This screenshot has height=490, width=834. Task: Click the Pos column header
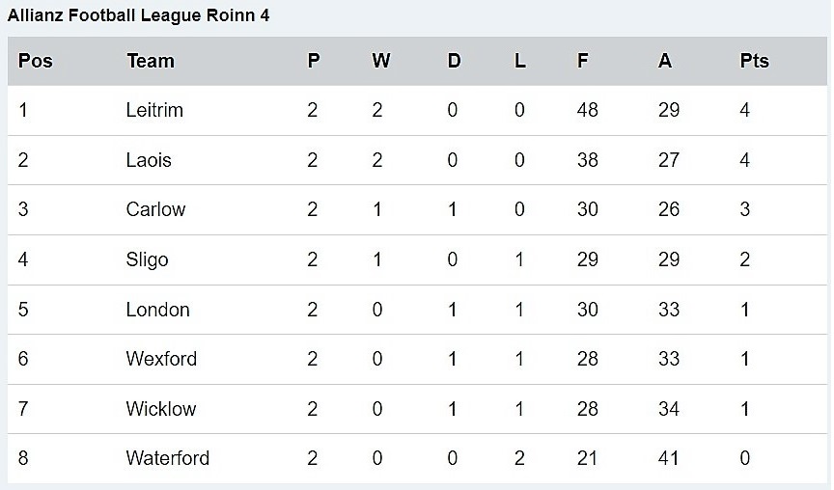[x=36, y=61]
